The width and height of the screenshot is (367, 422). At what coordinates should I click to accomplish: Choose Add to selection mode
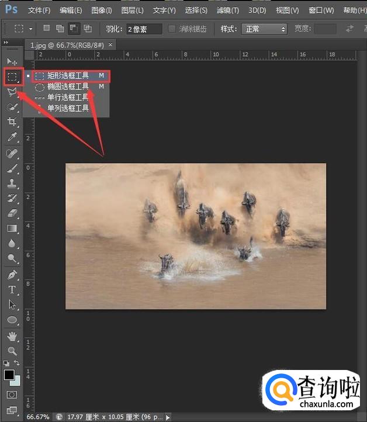pyautogui.click(x=60, y=28)
